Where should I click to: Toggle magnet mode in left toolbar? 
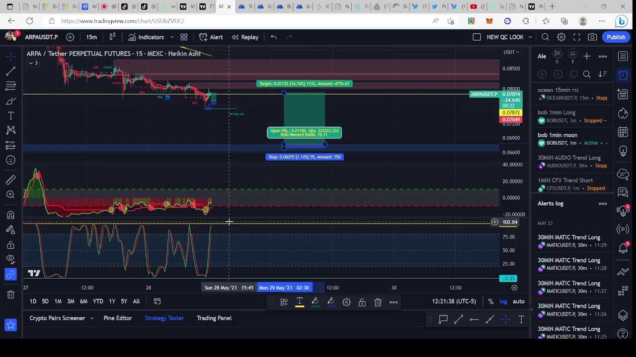tap(10, 215)
